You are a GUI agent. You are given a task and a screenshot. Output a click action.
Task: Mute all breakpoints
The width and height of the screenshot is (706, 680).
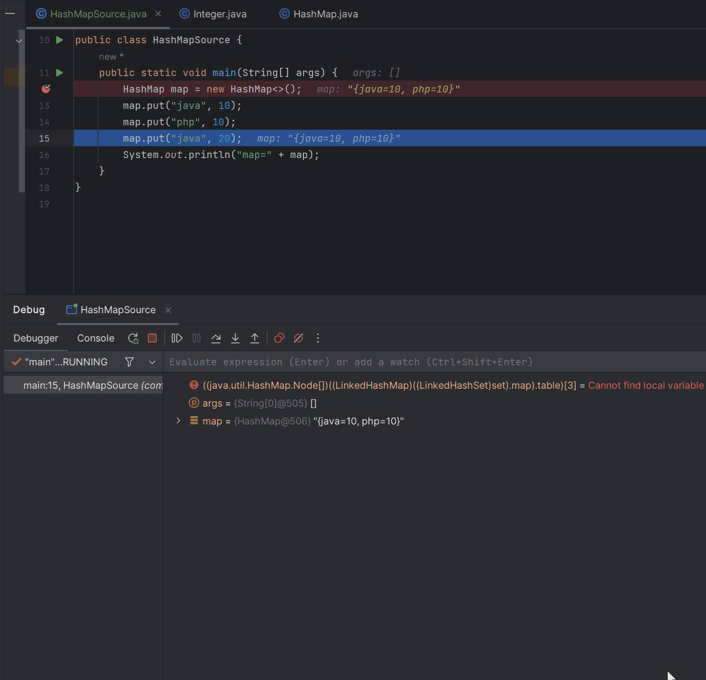coord(299,338)
